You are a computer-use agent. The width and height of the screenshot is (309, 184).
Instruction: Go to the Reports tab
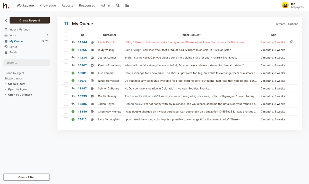[67, 5]
